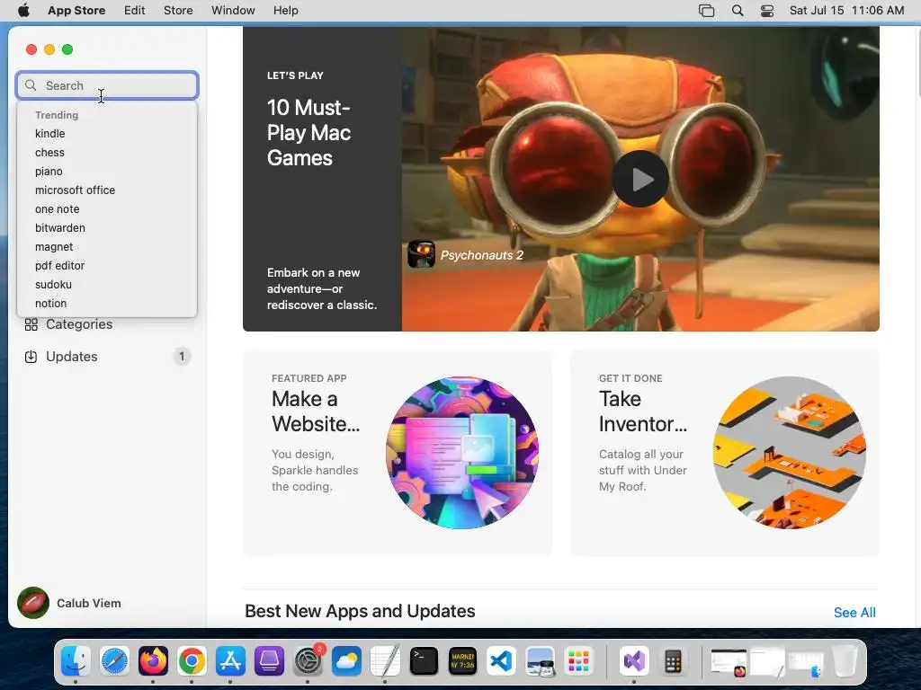Click the Categories grid icon
This screenshot has width=921, height=690.
pos(31,324)
